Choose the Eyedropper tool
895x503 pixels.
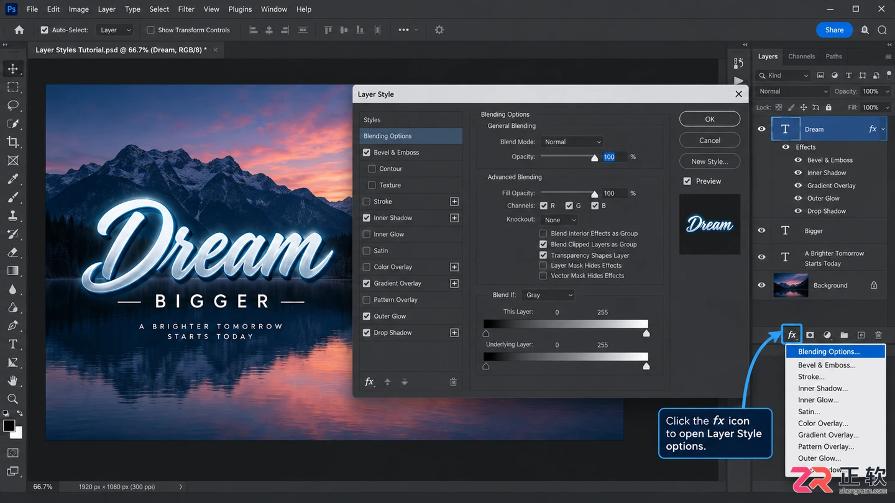pyautogui.click(x=12, y=179)
